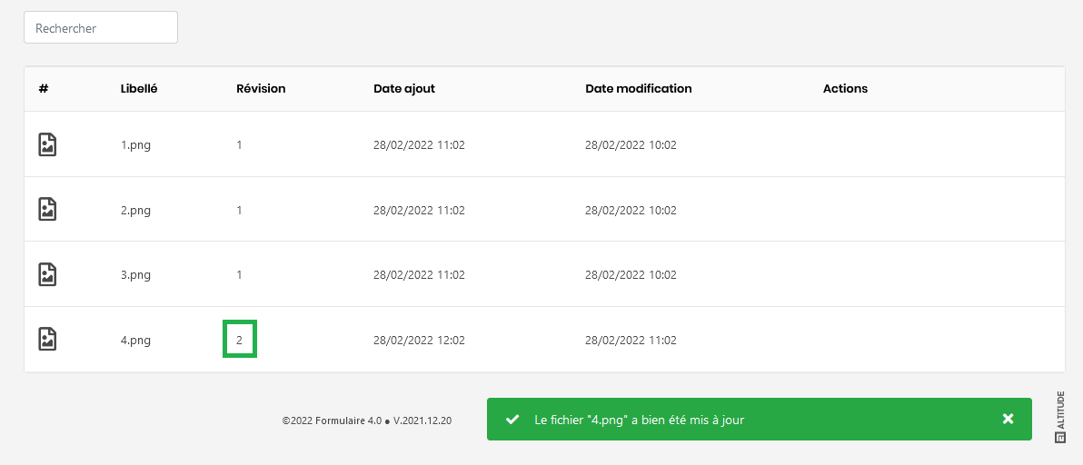This screenshot has width=1083, height=465.
Task: Click the Formulaire 4.0 version footer text
Action: coord(367,421)
